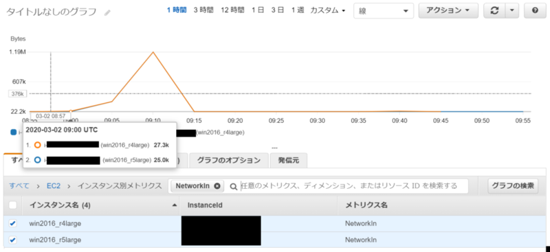
Task: Refresh the graph with the reload icon
Action: coord(494,10)
